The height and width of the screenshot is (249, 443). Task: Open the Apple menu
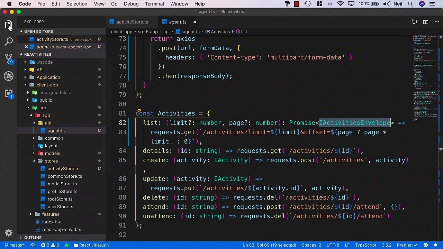click(x=9, y=4)
